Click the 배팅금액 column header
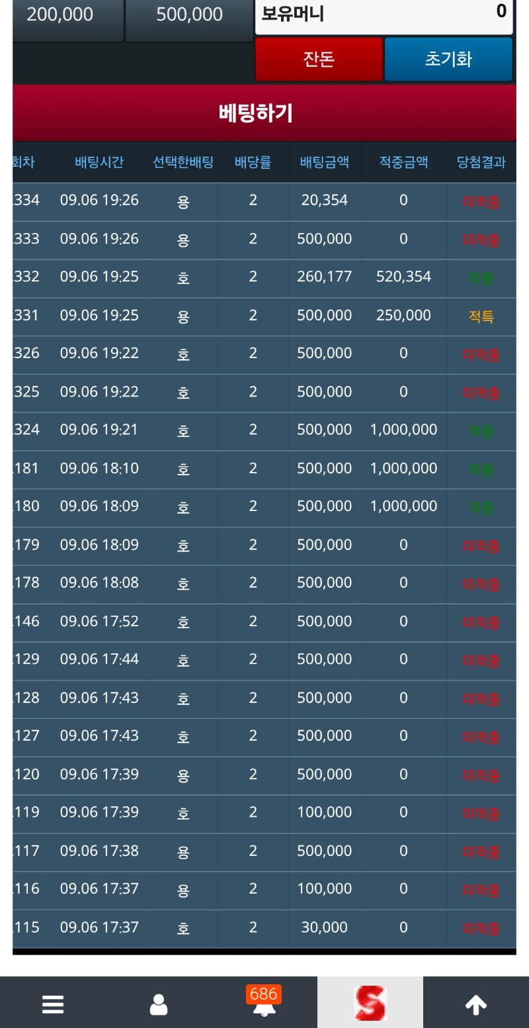 (x=325, y=162)
